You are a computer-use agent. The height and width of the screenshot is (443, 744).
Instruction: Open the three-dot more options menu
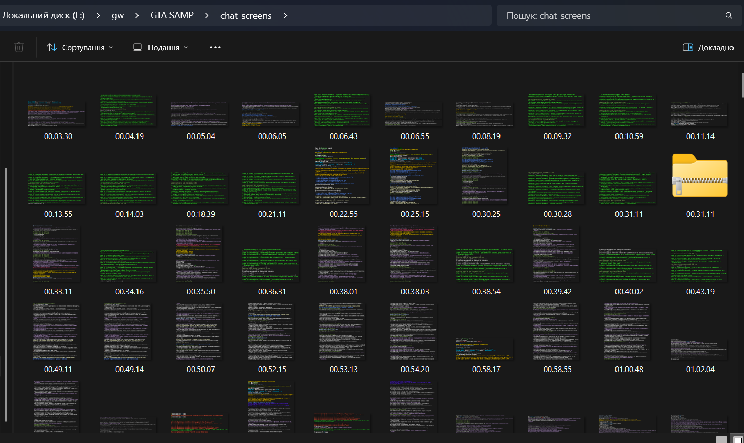click(x=215, y=47)
